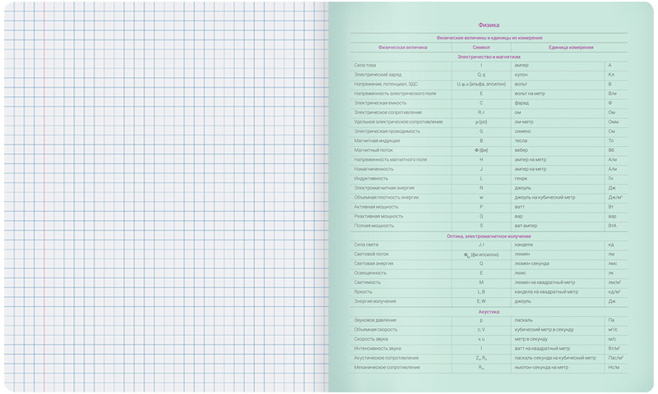This screenshot has width=658, height=394.
Task: Click the 'Световой поток' quantity name
Action: coord(371,254)
